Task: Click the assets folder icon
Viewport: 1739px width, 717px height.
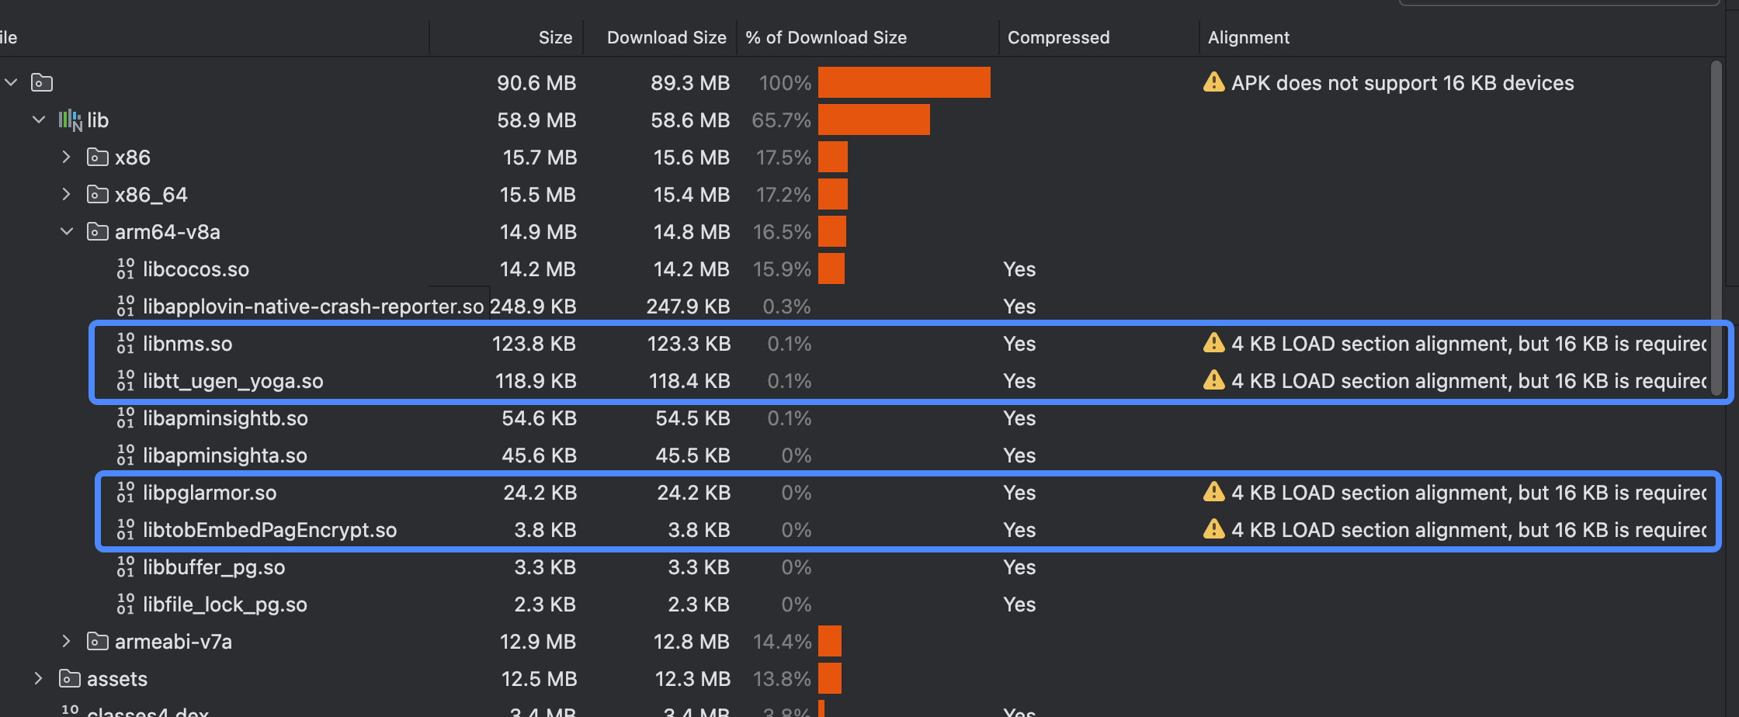Action: click(69, 679)
